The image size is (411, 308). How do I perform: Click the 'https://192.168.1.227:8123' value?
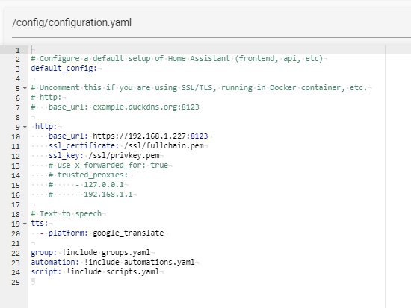[x=150, y=136]
